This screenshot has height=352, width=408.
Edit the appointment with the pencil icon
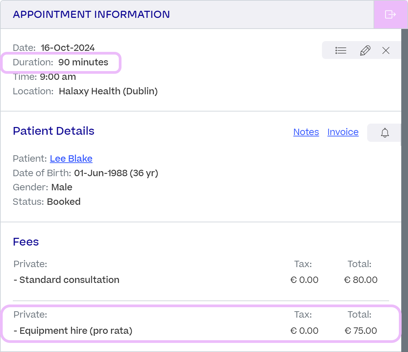(x=365, y=51)
